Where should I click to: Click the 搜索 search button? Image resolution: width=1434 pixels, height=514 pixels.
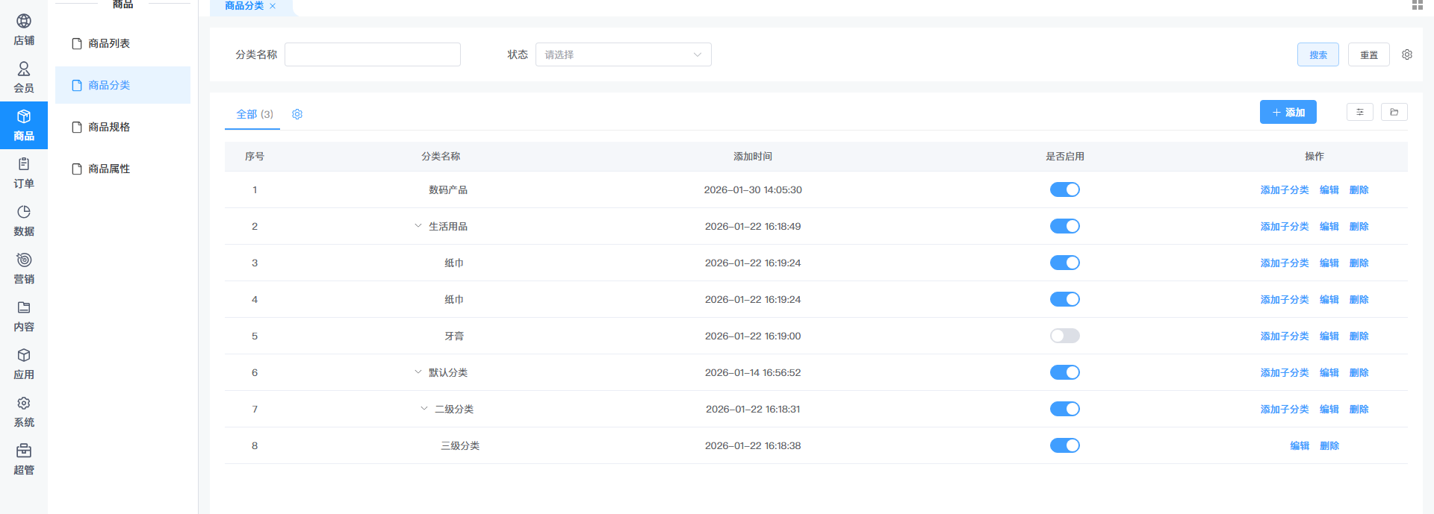coord(1318,54)
